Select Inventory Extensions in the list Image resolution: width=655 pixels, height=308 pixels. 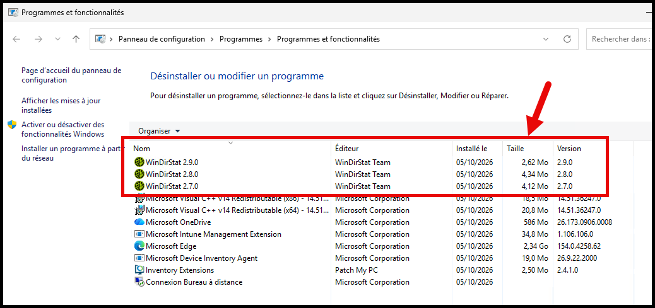click(180, 270)
